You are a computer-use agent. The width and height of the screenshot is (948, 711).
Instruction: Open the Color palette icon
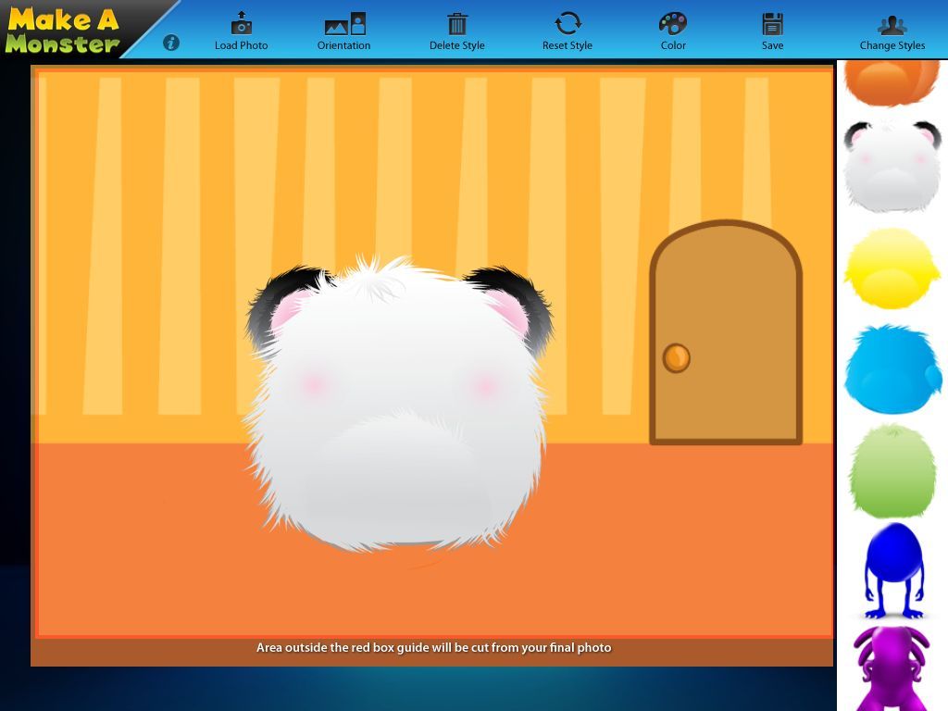(x=673, y=23)
